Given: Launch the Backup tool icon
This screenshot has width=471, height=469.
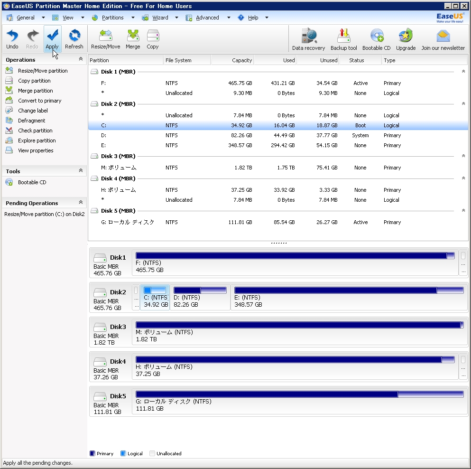Looking at the screenshot, I should (x=343, y=37).
